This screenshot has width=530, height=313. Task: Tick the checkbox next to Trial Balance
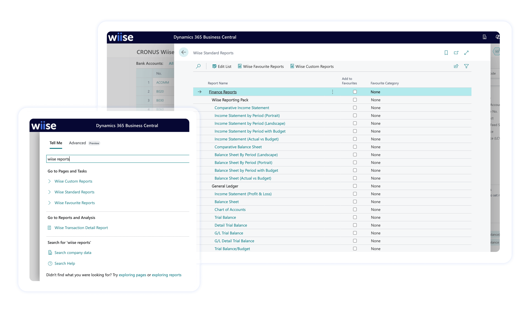355,217
